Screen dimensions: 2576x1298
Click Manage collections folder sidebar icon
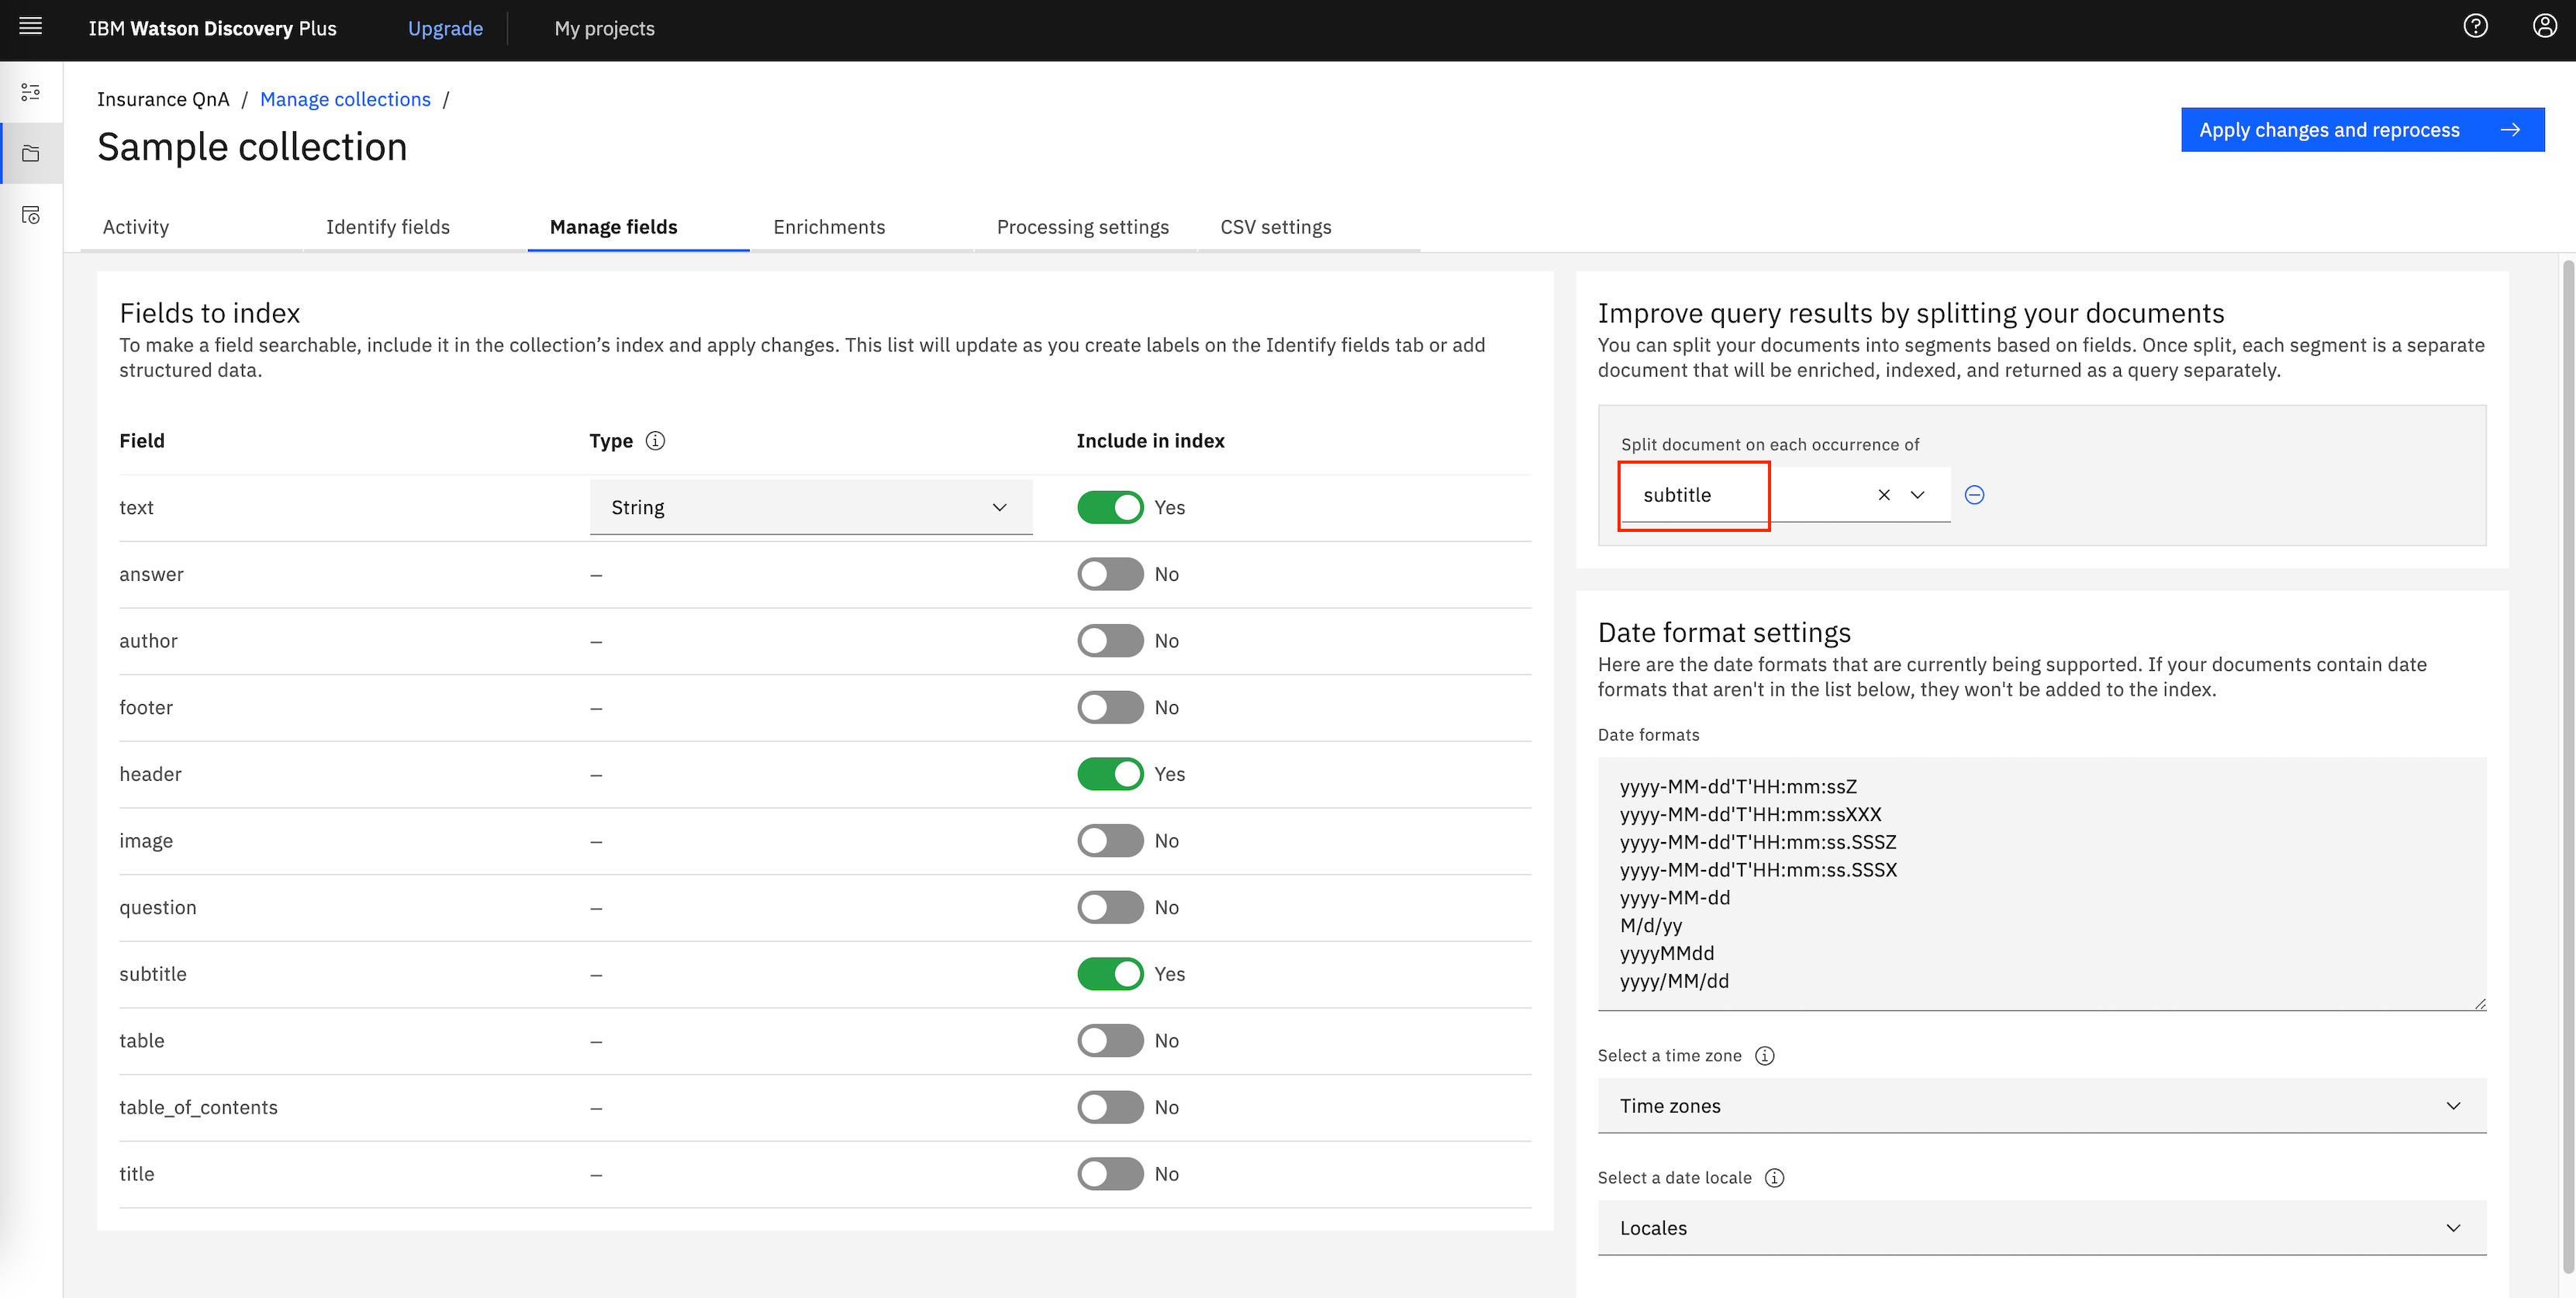tap(31, 154)
